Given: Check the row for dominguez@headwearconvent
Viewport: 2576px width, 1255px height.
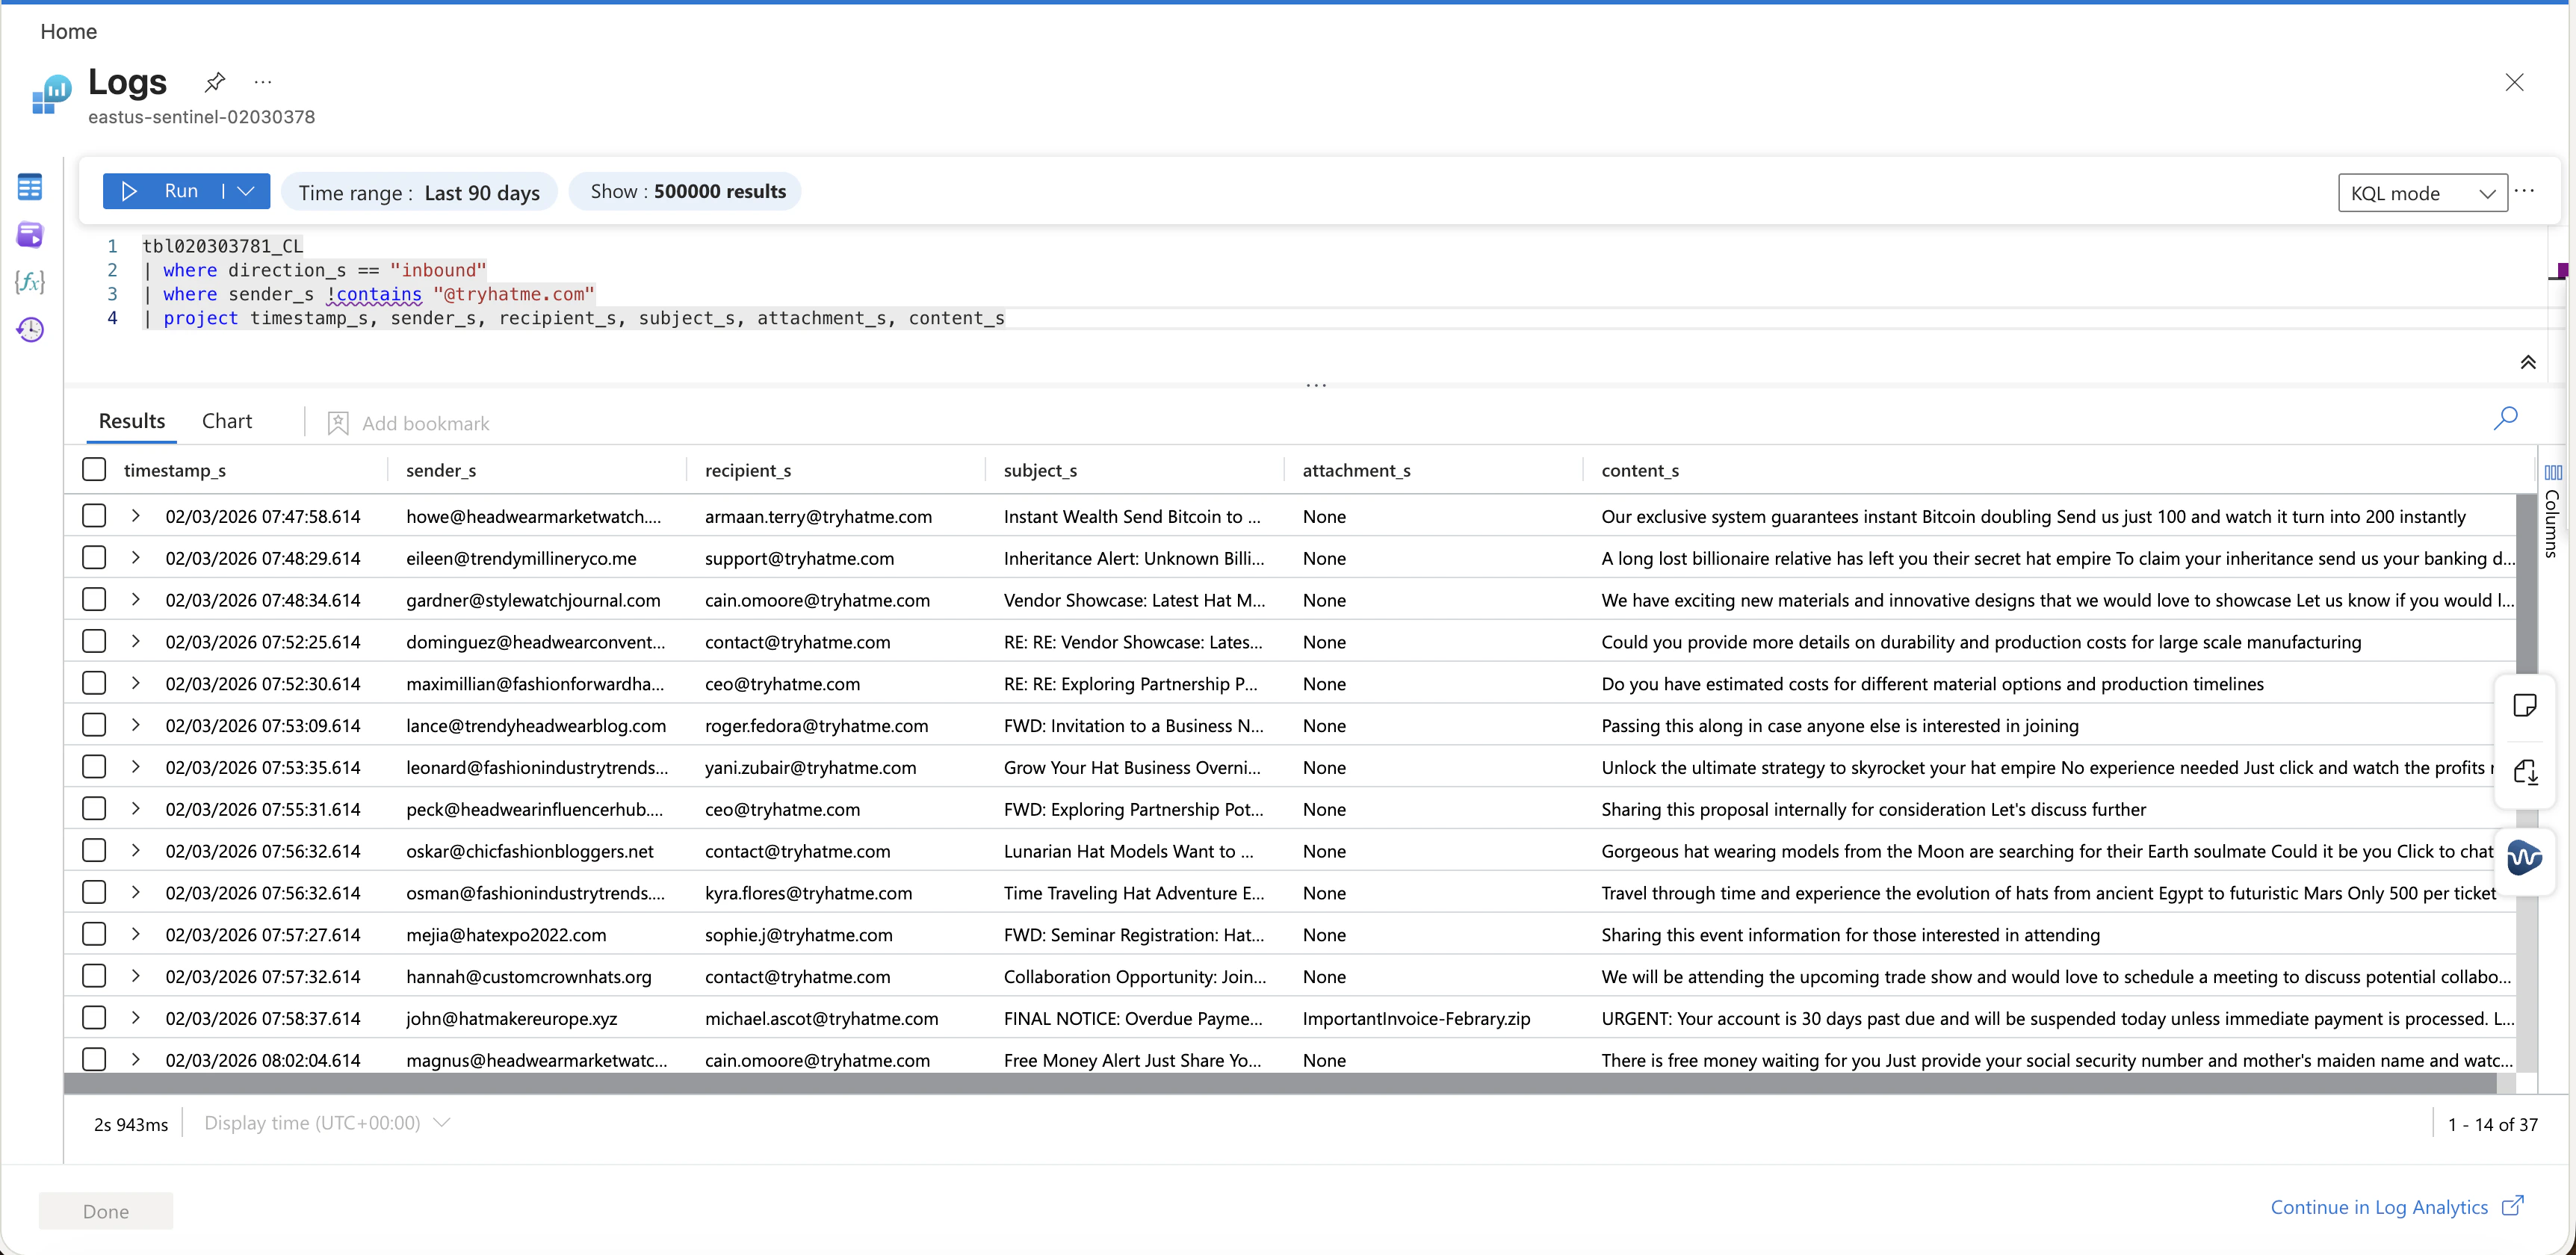Looking at the screenshot, I should tap(94, 641).
